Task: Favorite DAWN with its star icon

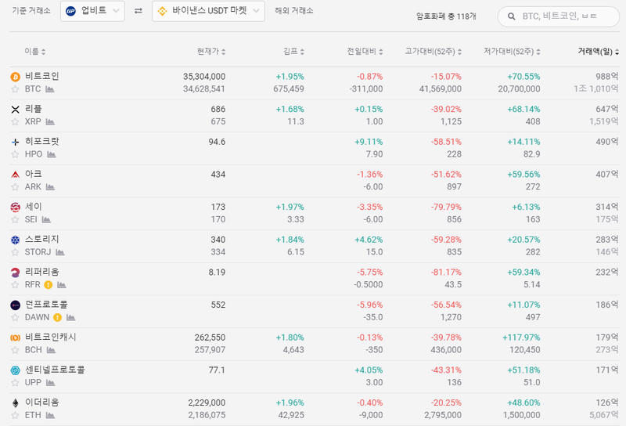Action: (15, 318)
